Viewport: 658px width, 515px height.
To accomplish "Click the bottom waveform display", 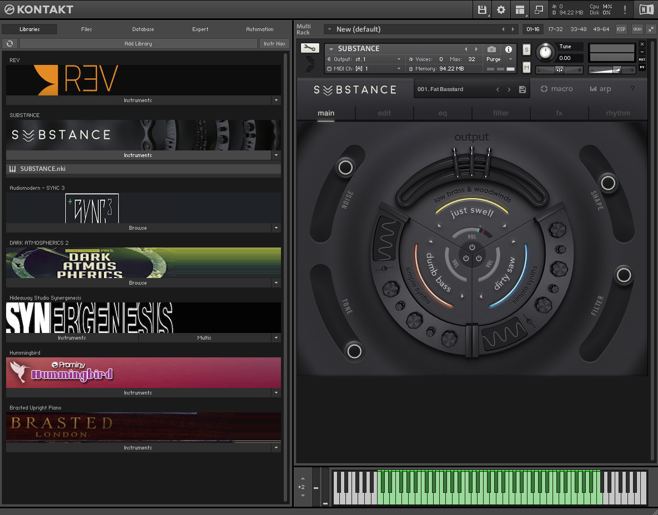I will click(504, 334).
